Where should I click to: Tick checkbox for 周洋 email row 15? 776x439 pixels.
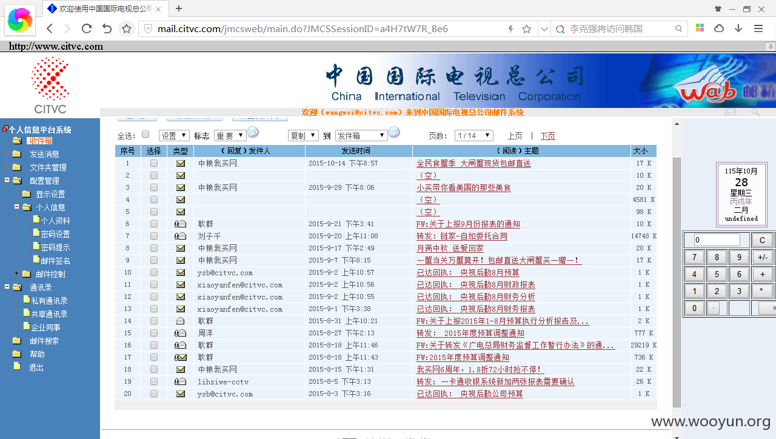[154, 333]
